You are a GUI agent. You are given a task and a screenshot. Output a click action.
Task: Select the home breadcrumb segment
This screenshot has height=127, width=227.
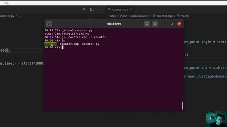click(112, 16)
